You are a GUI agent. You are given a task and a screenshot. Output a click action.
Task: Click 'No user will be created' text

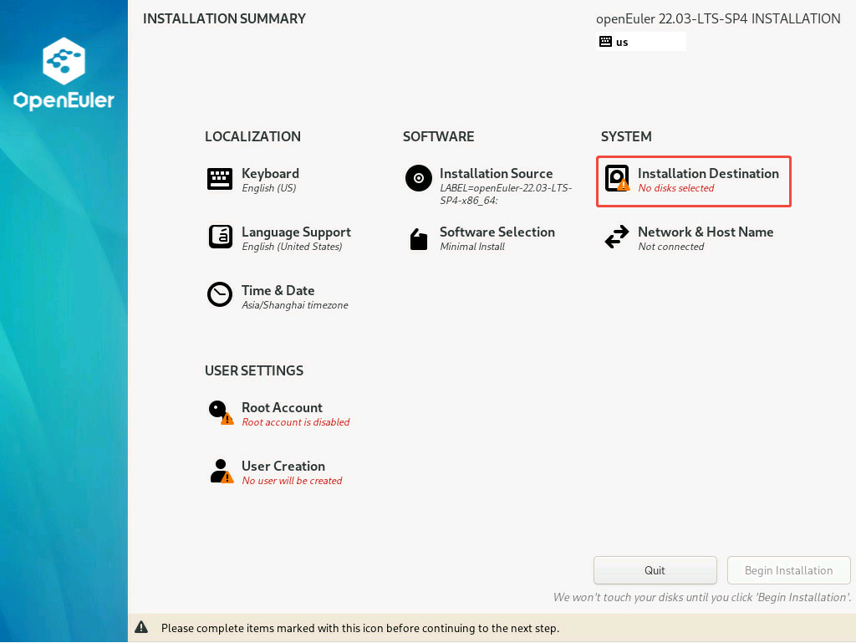click(292, 480)
